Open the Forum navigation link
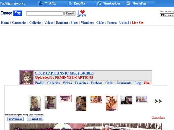174x130 pixels. [x=112, y=23]
